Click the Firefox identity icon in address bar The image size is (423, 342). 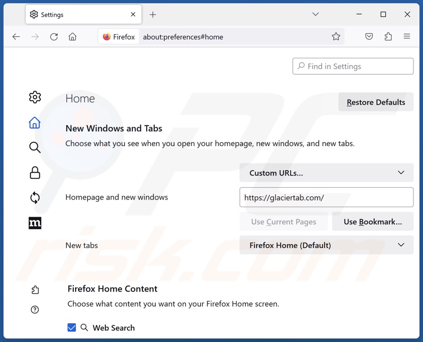coord(119,37)
